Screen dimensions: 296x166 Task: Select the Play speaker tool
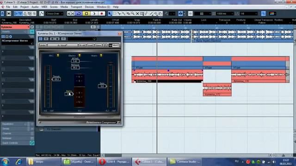pyautogui.click(x=156, y=13)
